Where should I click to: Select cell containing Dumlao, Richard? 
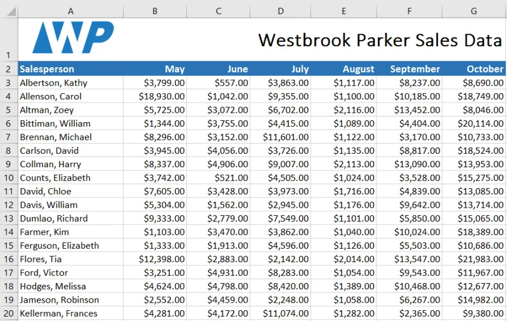click(70, 218)
